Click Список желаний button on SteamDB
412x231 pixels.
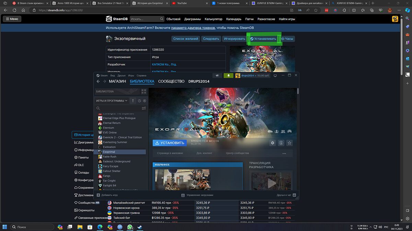coord(185,39)
